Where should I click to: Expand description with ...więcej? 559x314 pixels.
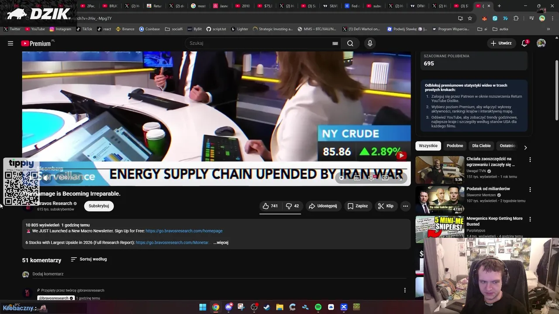[221, 242]
